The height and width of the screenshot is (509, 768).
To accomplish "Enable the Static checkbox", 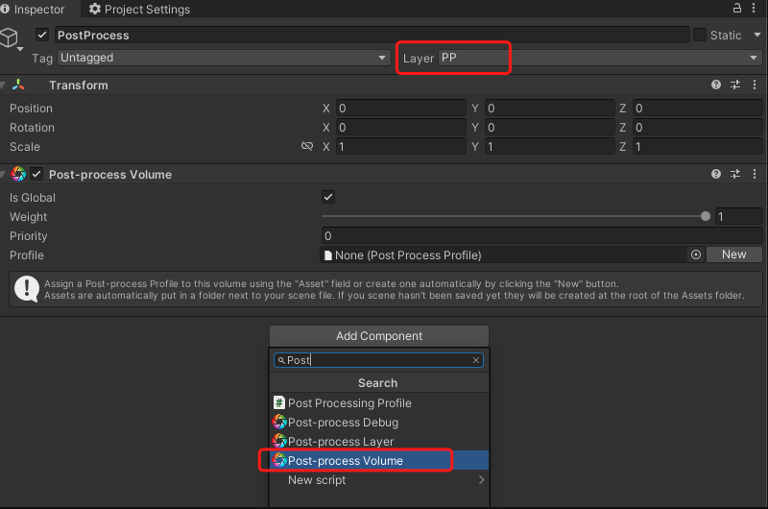I will click(x=700, y=35).
